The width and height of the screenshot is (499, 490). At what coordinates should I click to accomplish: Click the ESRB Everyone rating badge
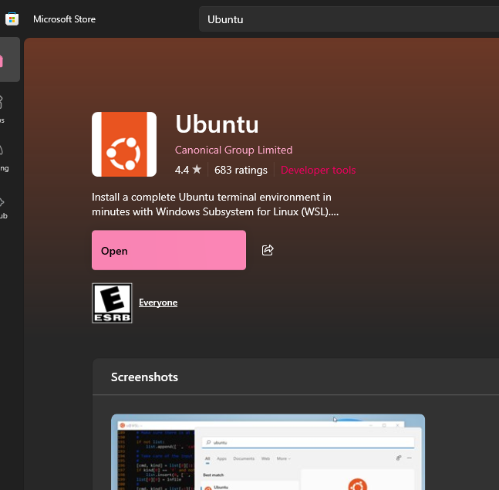click(112, 302)
